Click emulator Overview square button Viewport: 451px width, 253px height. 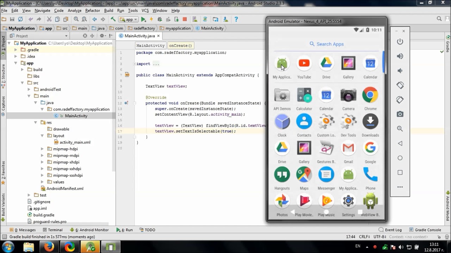click(400, 173)
